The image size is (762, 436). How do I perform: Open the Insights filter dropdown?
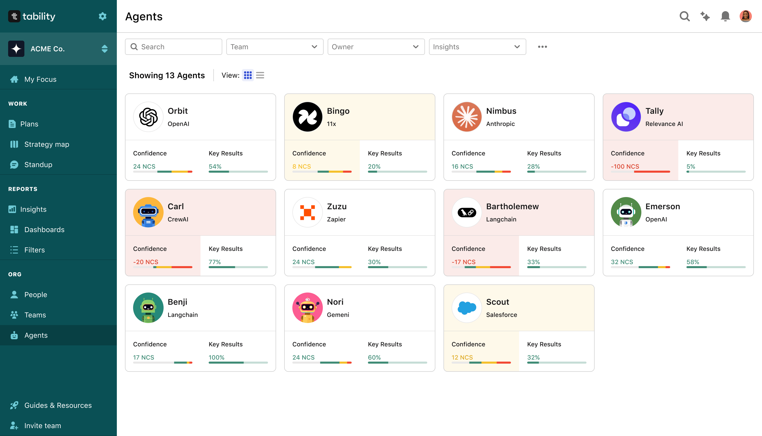pyautogui.click(x=477, y=47)
